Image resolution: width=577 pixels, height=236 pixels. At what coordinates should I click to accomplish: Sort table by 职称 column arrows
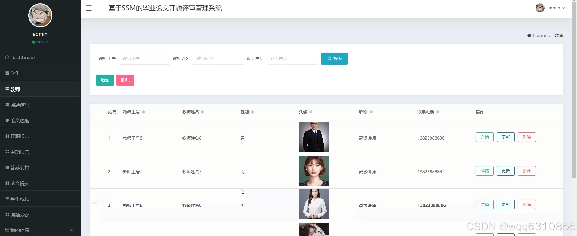click(371, 112)
